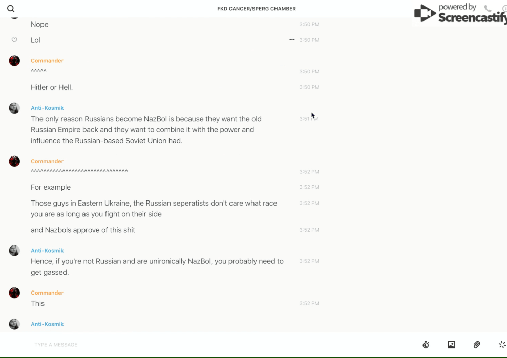Click Commander's avatar beside "This" message
Viewport: 507px width, 358px height.
[x=14, y=293]
